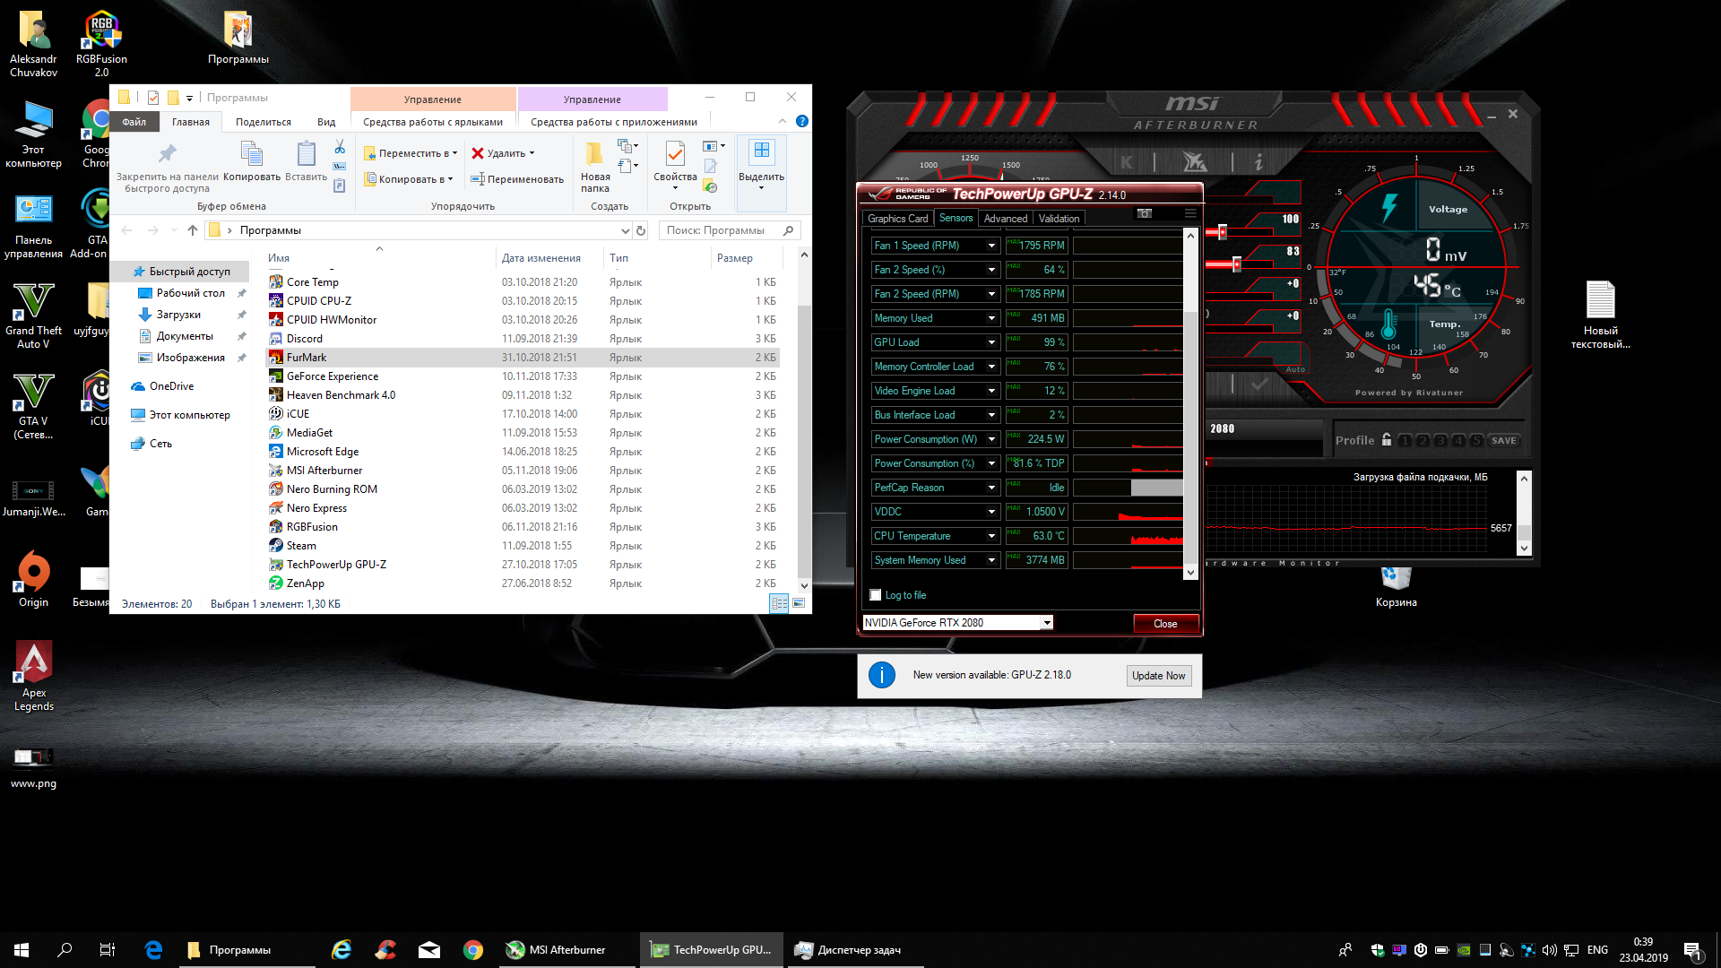
Task: Switch to large icons view toggle
Action: tap(799, 604)
